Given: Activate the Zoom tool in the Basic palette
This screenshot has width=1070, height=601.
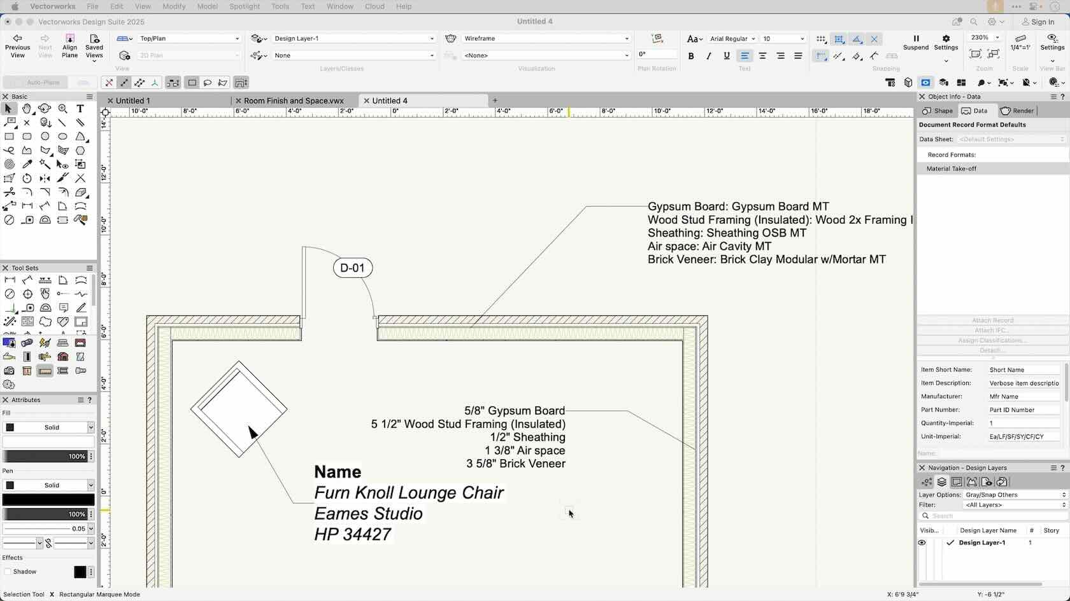Looking at the screenshot, I should click(63, 109).
